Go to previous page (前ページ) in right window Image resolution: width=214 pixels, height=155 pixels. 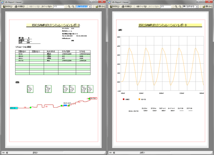(x=141, y=6)
